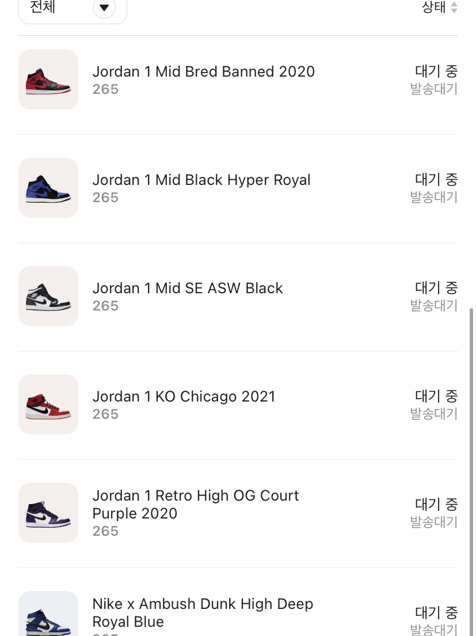View 발송대기 status of KO Chicago item
The image size is (476, 636).
tap(434, 414)
